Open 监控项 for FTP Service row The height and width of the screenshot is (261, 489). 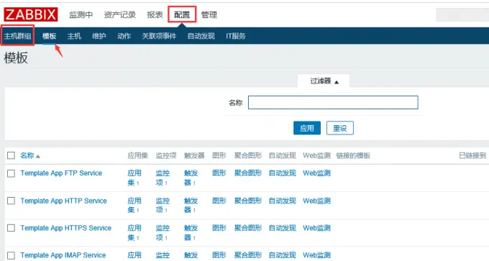point(163,178)
